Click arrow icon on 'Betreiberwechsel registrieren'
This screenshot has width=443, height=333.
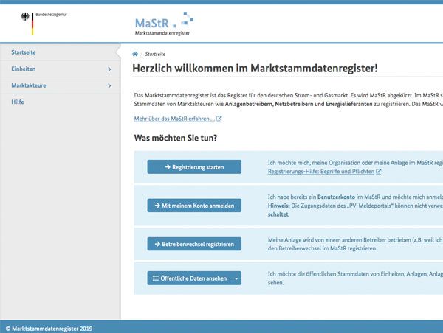(x=157, y=244)
